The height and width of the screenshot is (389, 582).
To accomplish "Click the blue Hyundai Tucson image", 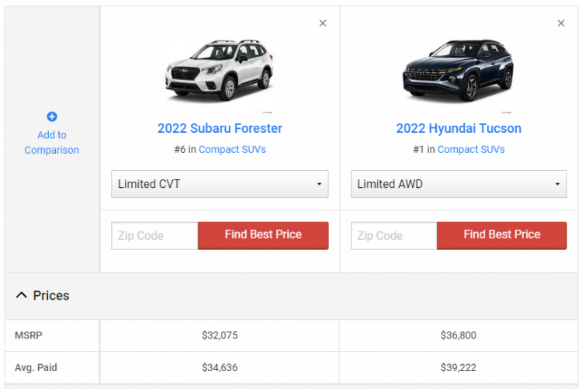I will tap(459, 71).
